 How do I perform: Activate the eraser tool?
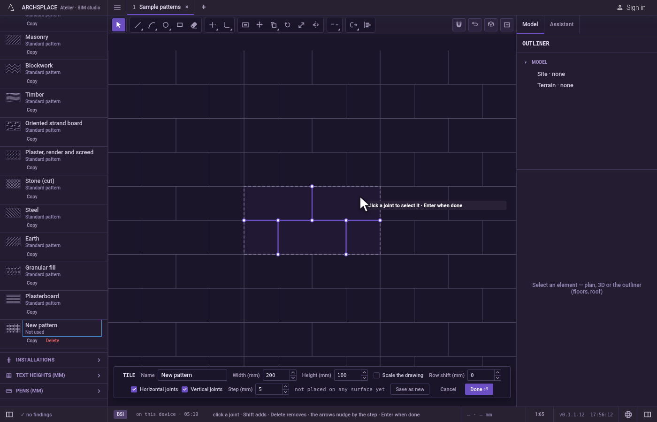point(194,25)
